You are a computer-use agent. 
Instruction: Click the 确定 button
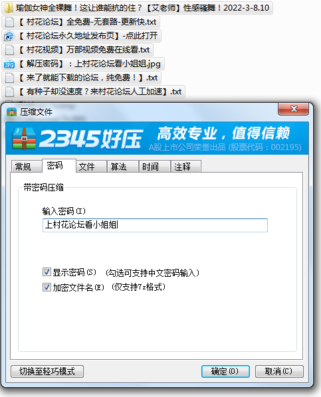(225, 371)
